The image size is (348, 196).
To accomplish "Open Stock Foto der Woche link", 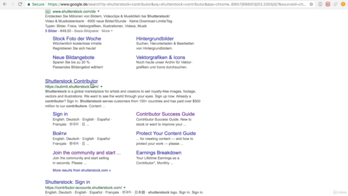I will point(77,39).
